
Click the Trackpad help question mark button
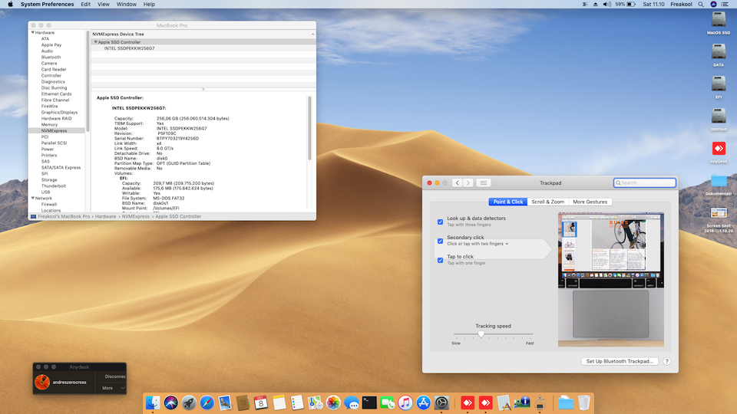[x=666, y=361]
